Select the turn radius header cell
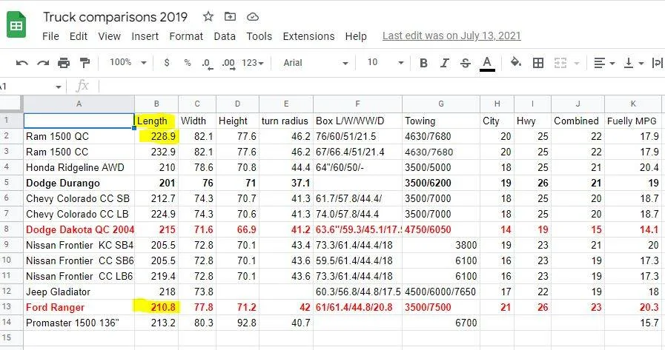 coord(286,121)
